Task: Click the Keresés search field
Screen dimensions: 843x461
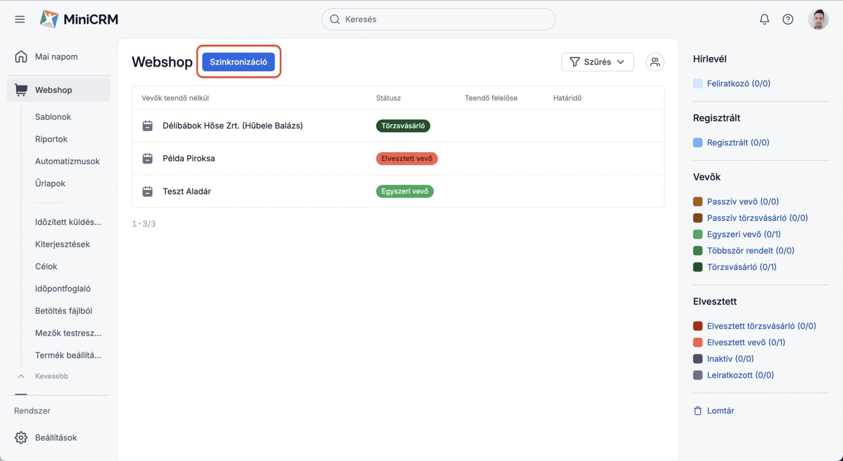Action: coord(438,19)
